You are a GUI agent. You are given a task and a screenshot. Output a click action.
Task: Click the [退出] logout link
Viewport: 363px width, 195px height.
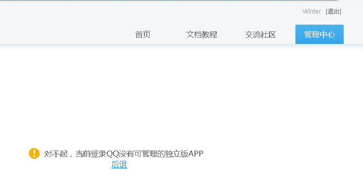pyautogui.click(x=334, y=12)
